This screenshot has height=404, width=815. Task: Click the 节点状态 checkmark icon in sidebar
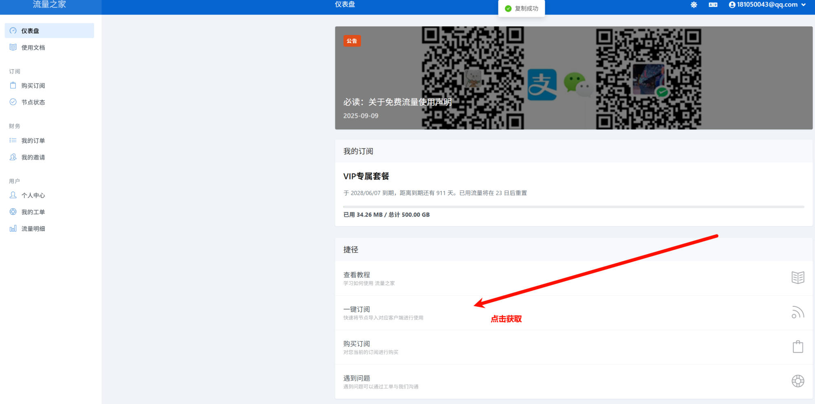point(13,102)
